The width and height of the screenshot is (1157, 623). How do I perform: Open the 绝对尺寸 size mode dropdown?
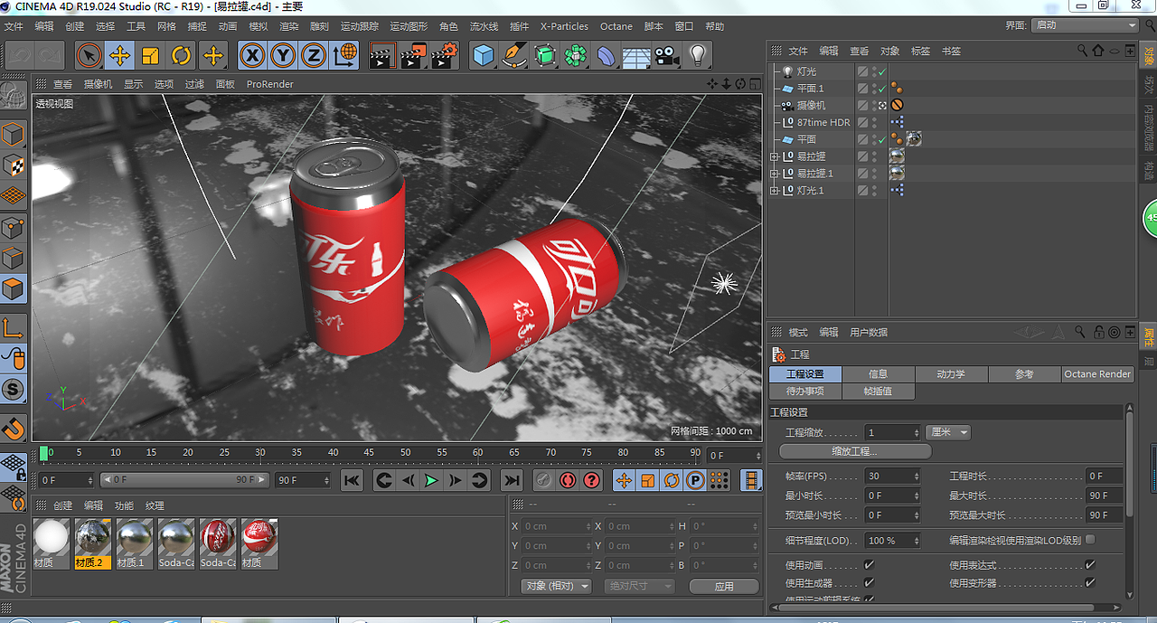(x=639, y=586)
